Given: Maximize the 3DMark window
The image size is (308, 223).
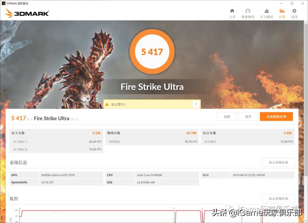Looking at the screenshot, I should (x=292, y=3).
